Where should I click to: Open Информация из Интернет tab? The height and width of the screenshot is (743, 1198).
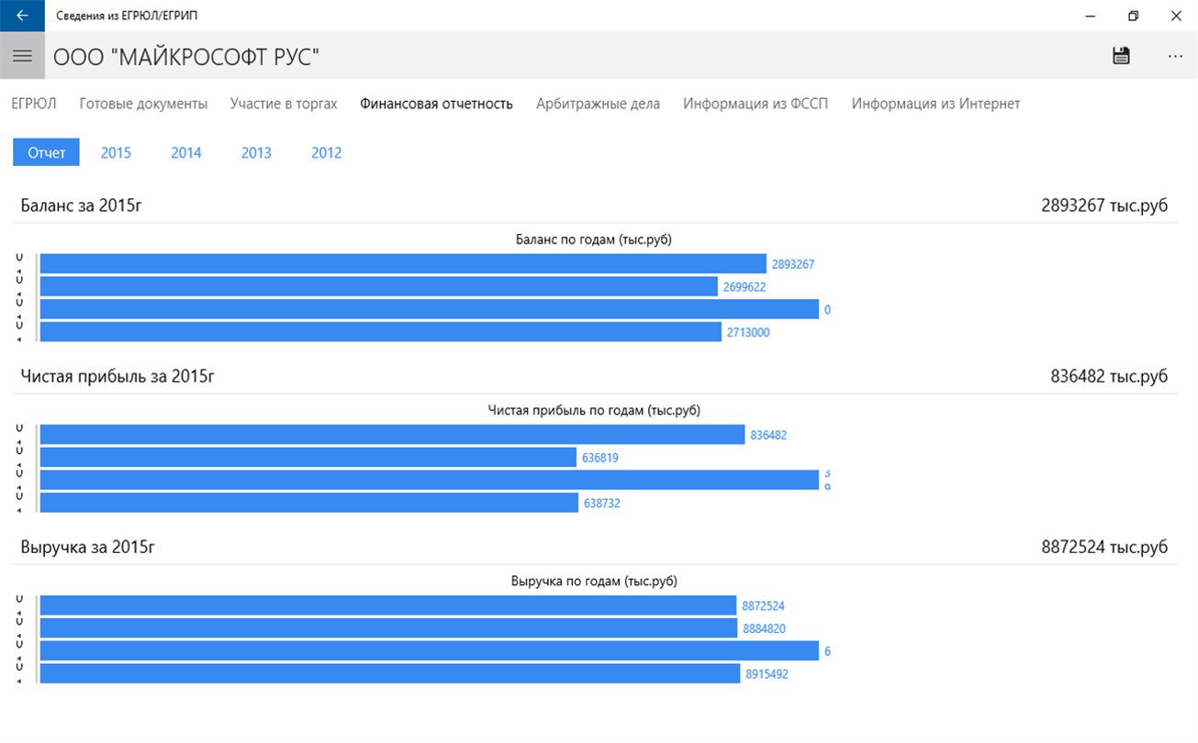tap(935, 104)
